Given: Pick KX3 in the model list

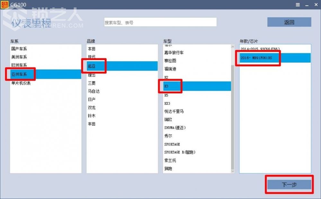Looking at the screenshot, I should 197,103.
